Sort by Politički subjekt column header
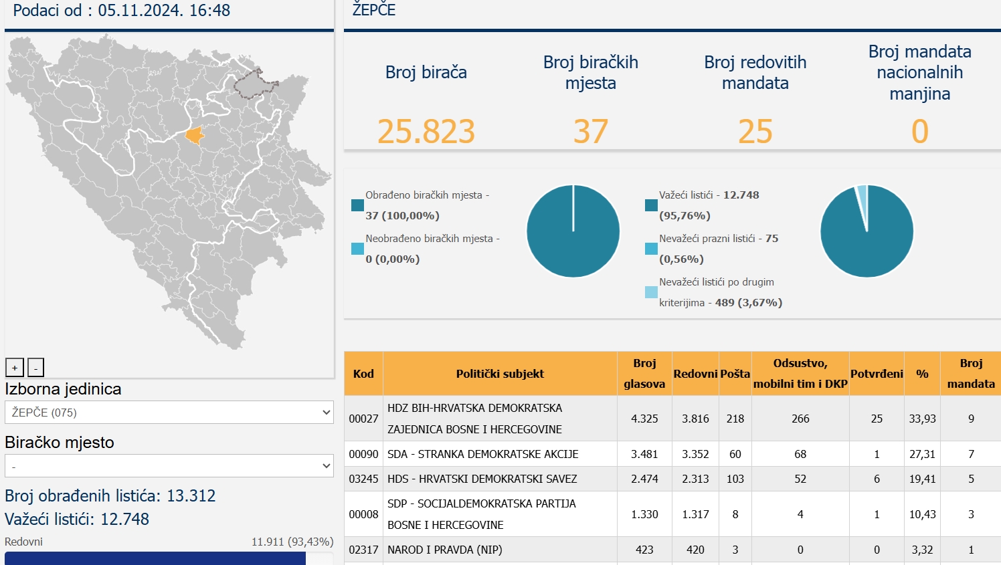Image resolution: width=1001 pixels, height=565 pixels. coord(500,374)
